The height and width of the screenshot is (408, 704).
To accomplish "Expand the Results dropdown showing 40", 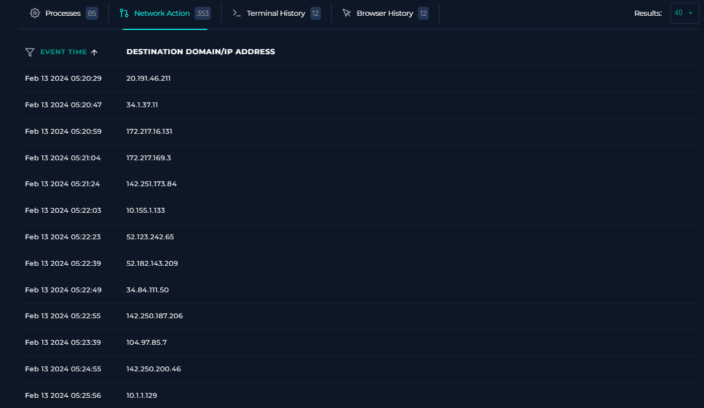I will pyautogui.click(x=684, y=13).
